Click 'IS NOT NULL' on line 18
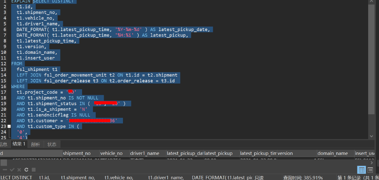379x180 pixels. click(83, 98)
